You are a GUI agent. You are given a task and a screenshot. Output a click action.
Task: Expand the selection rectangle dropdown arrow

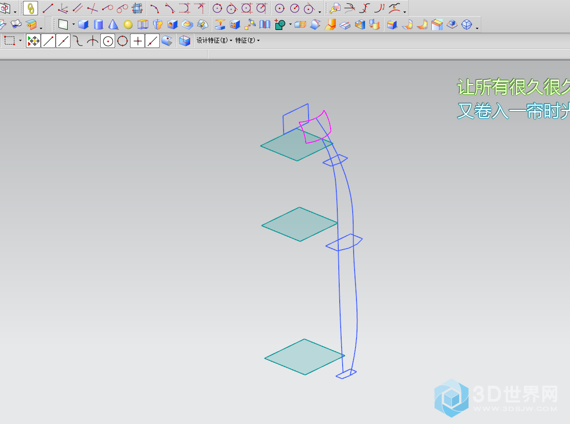pyautogui.click(x=20, y=41)
